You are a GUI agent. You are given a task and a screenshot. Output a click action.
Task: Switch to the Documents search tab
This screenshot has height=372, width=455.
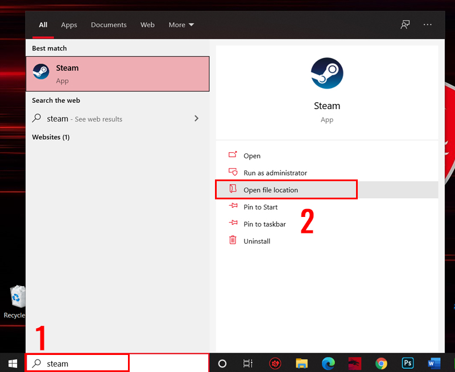[x=109, y=25]
